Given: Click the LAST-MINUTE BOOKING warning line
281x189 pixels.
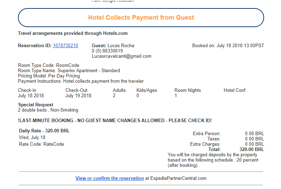Looking at the screenshot, I should [115, 121].
